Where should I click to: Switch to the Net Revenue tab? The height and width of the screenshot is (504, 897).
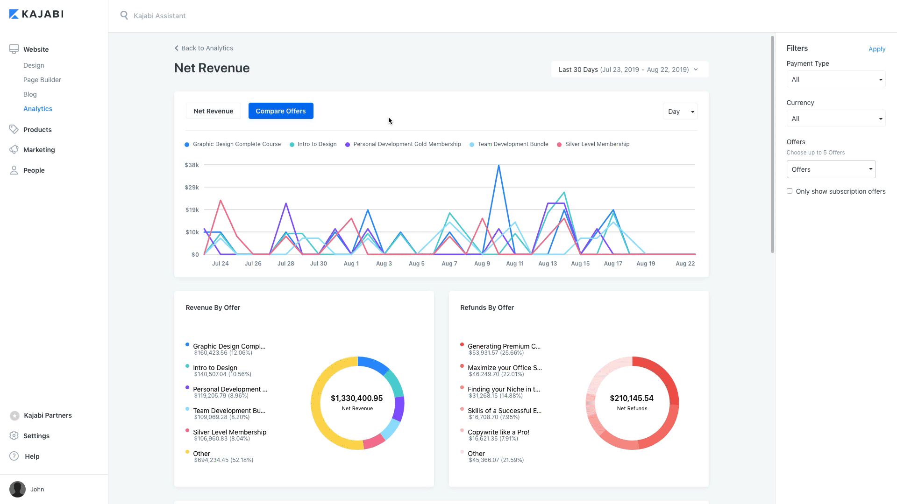213,111
